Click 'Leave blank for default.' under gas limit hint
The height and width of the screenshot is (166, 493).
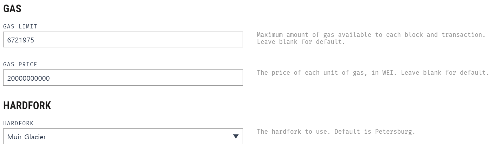301,42
